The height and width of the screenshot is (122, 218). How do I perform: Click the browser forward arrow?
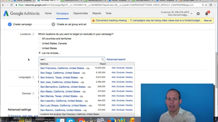tap(7, 5)
